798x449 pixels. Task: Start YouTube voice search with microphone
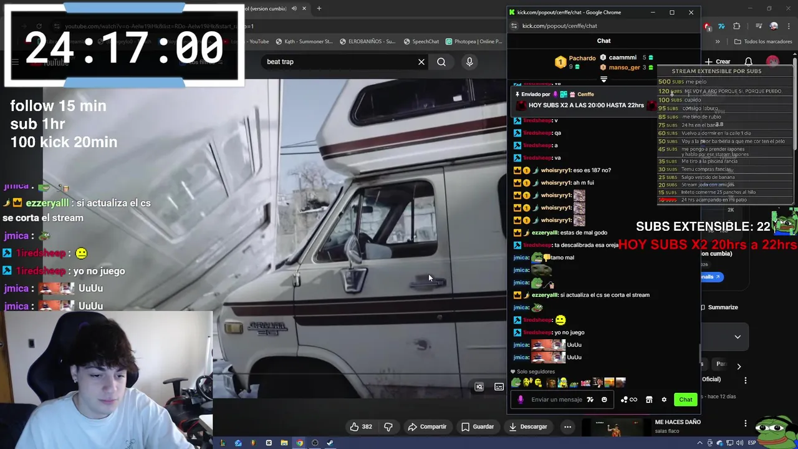click(469, 62)
